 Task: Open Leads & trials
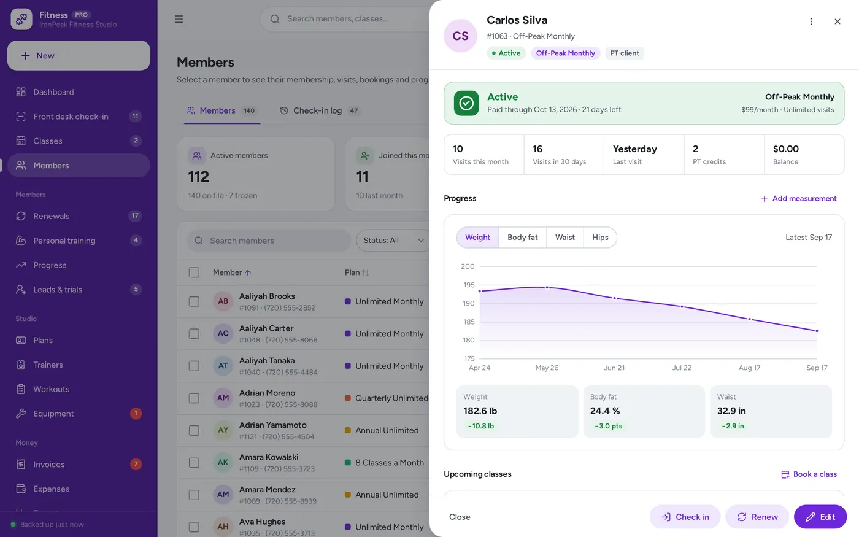click(79, 290)
